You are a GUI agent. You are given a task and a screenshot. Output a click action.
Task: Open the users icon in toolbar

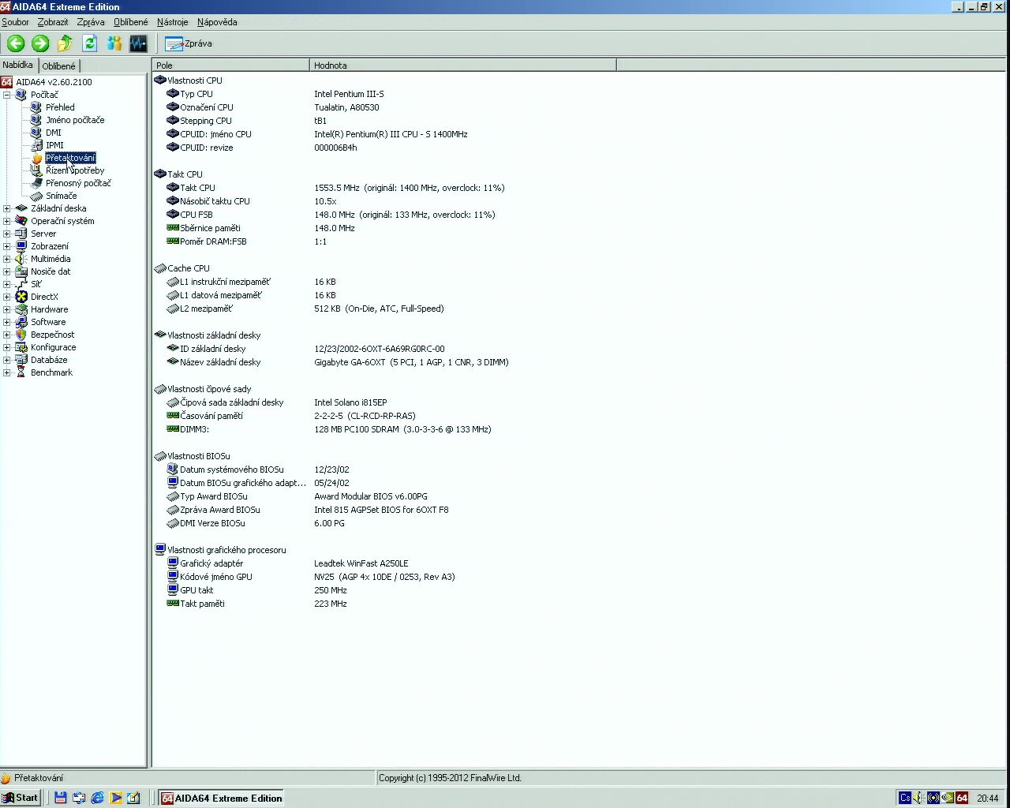coord(114,43)
